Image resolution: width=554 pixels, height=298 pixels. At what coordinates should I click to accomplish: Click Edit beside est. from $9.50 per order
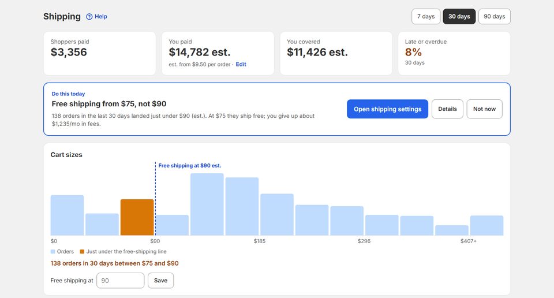coord(241,64)
